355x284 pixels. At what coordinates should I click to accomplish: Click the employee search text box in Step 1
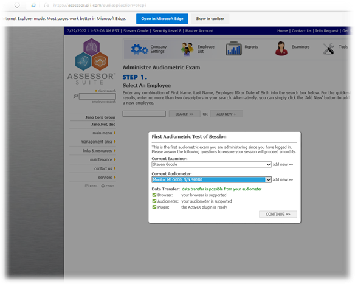tap(144, 114)
